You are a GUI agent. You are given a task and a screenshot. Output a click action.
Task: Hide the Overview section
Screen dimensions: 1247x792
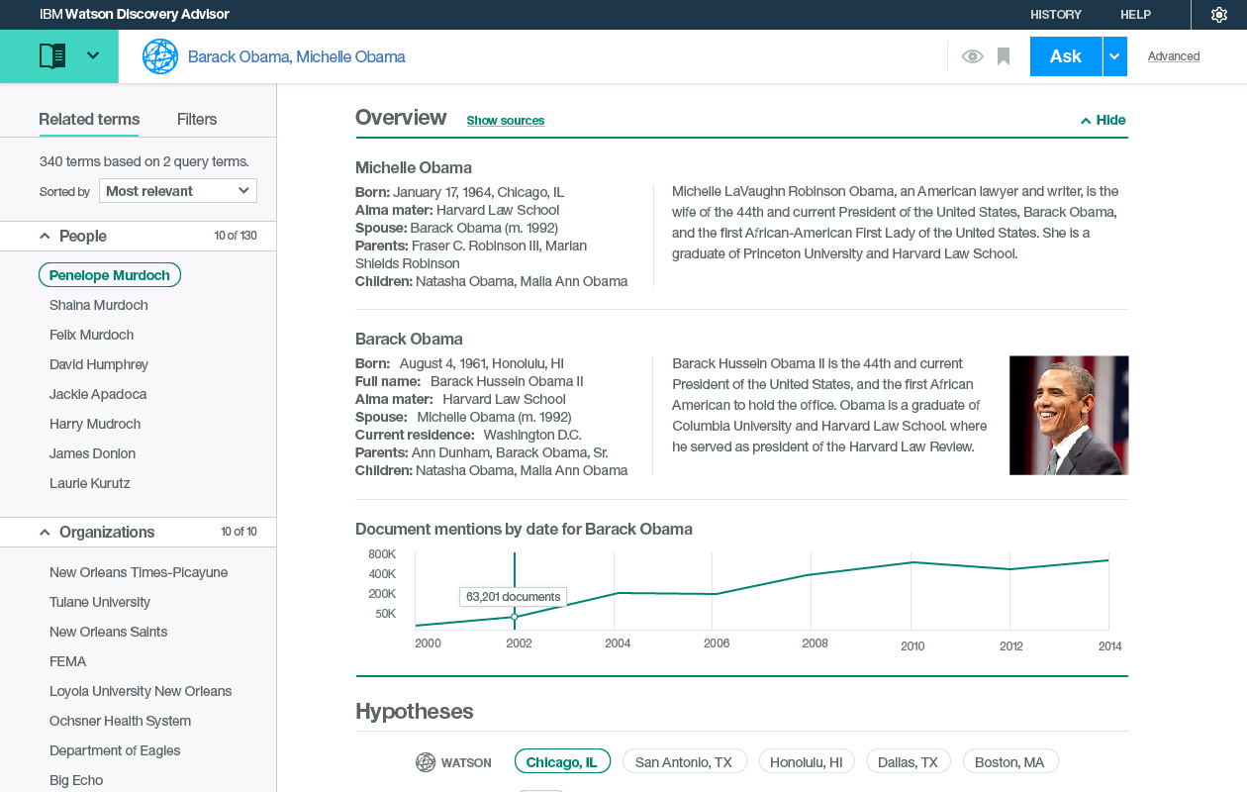(1103, 120)
